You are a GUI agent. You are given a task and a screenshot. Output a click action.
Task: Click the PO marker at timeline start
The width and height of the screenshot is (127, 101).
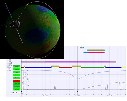tap(22, 92)
